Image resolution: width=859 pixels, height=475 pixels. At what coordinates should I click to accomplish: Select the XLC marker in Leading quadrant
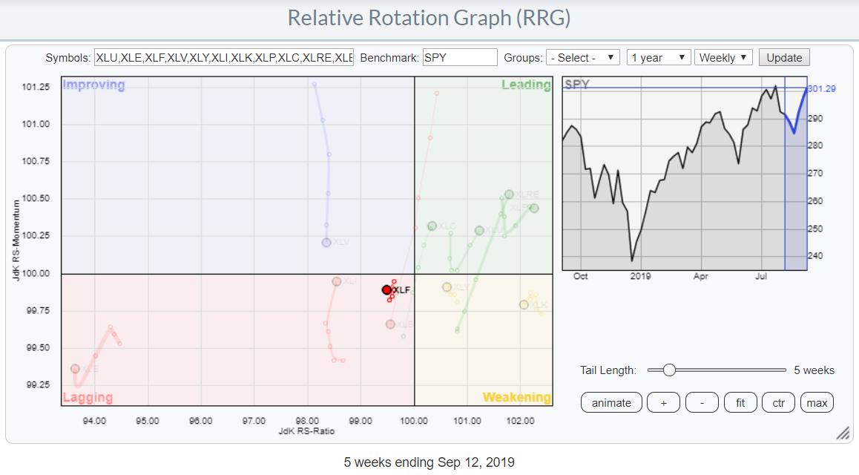pyautogui.click(x=432, y=226)
